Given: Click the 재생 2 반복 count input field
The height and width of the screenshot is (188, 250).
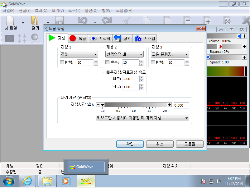Looking at the screenshot, I should [x=131, y=62].
